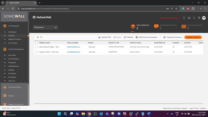Viewport: 208px width, 117px height.
Task: Click the telephone contact icon in header
Action: [x=189, y=18]
